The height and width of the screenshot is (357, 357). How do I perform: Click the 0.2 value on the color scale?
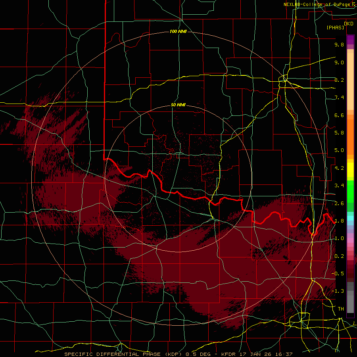pos(339,256)
